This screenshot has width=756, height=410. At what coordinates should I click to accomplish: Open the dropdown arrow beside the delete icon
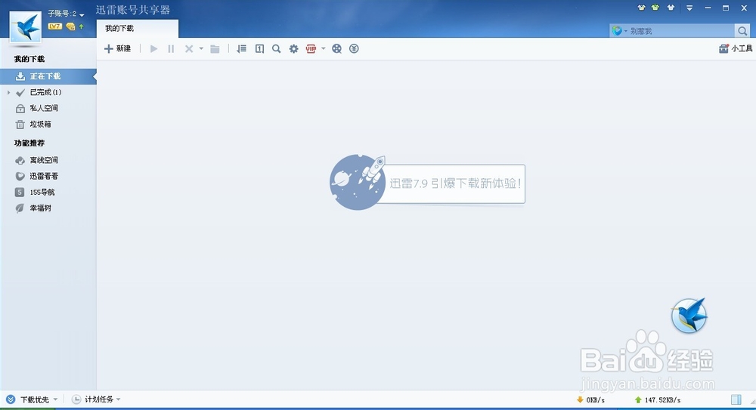tap(201, 48)
